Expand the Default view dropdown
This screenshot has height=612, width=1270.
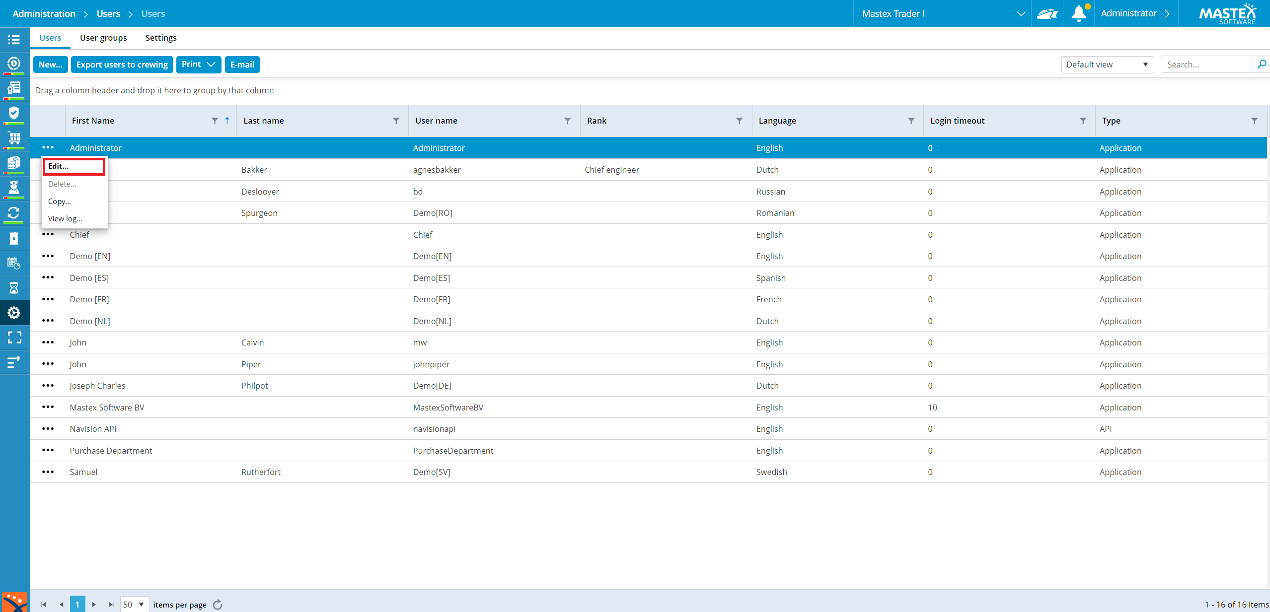click(x=1107, y=65)
